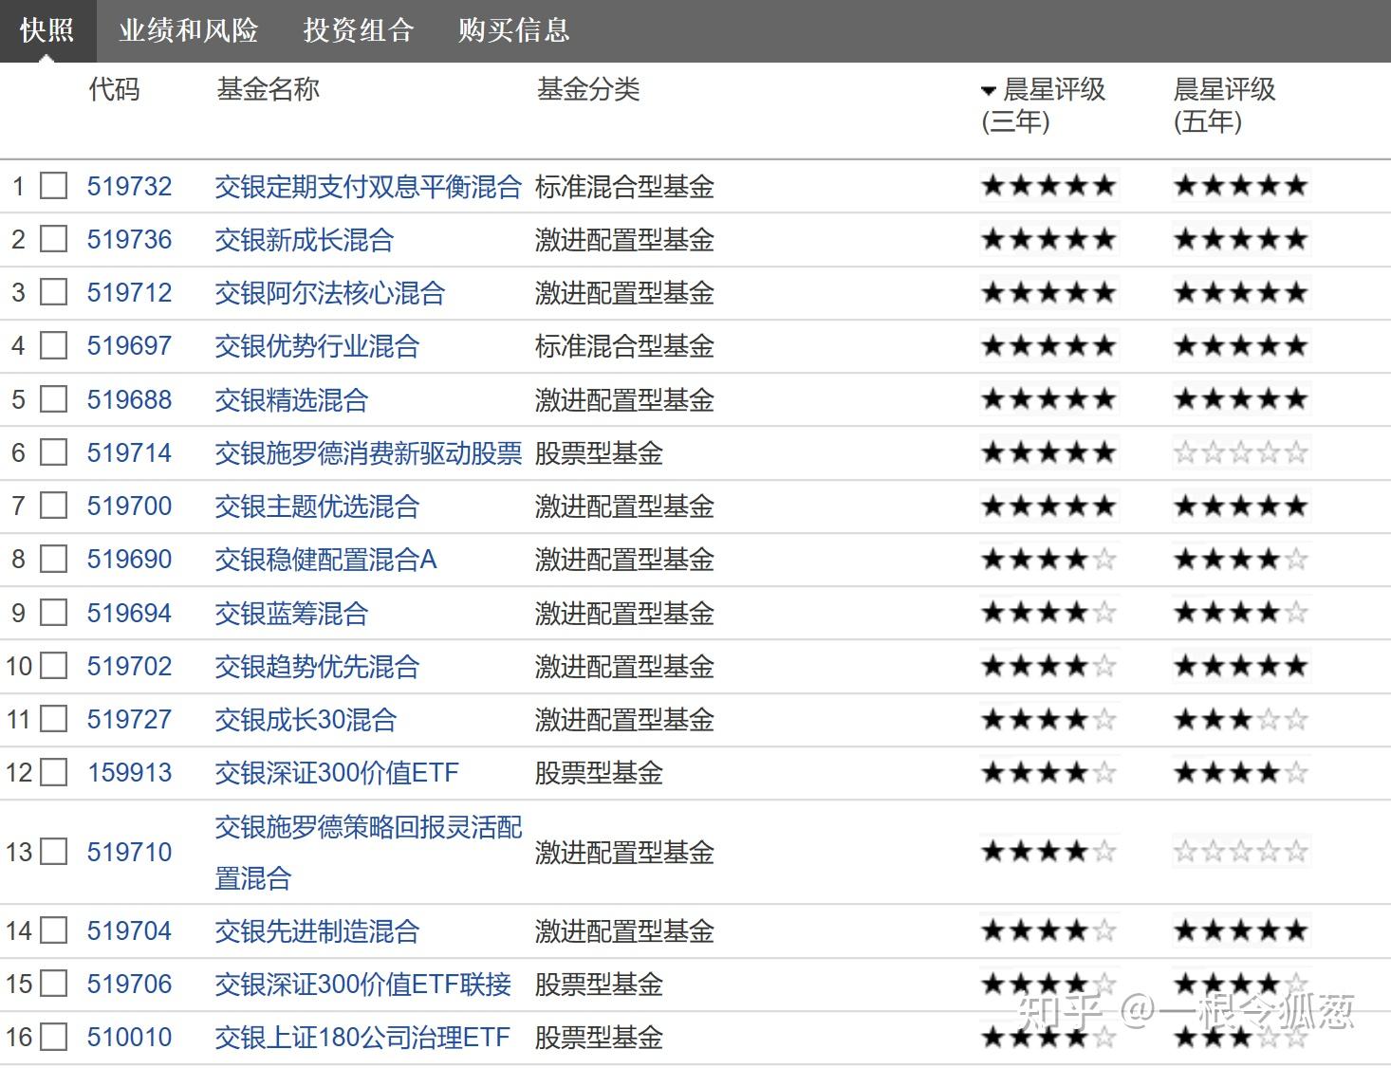This screenshot has height=1068, width=1391.
Task: Open fund 交银先进制造混合
Action: click(317, 931)
